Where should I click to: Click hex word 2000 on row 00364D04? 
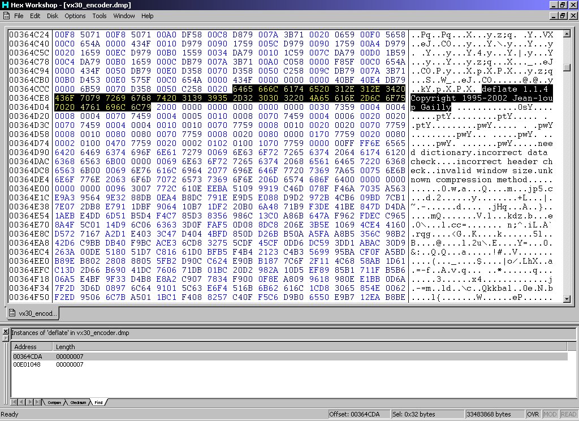click(167, 107)
